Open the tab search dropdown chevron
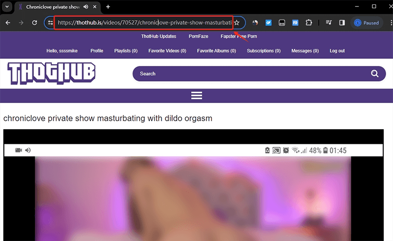The image size is (393, 241). (7, 7)
